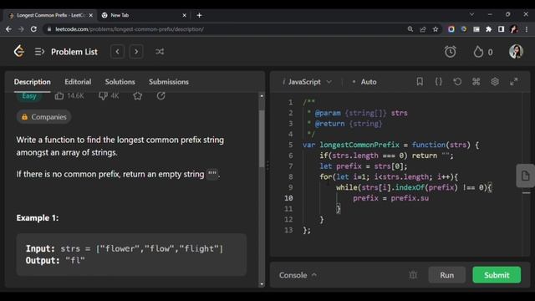
Task: Click browser zoom magnifier icon
Action: 410,29
